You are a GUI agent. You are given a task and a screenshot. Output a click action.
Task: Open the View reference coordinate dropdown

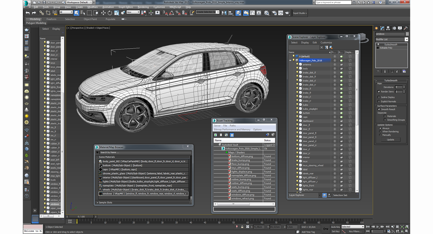pyautogui.click(x=133, y=12)
